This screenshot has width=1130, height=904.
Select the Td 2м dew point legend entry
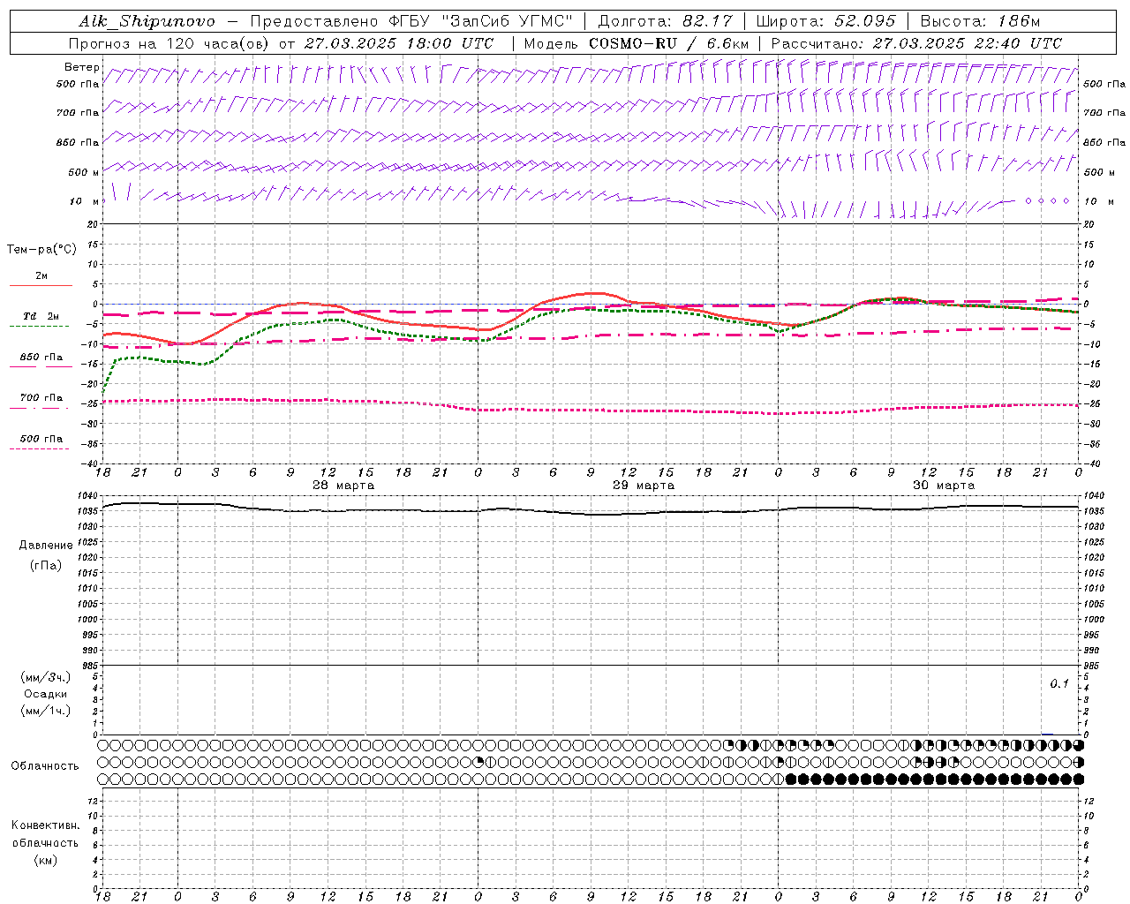point(41,316)
